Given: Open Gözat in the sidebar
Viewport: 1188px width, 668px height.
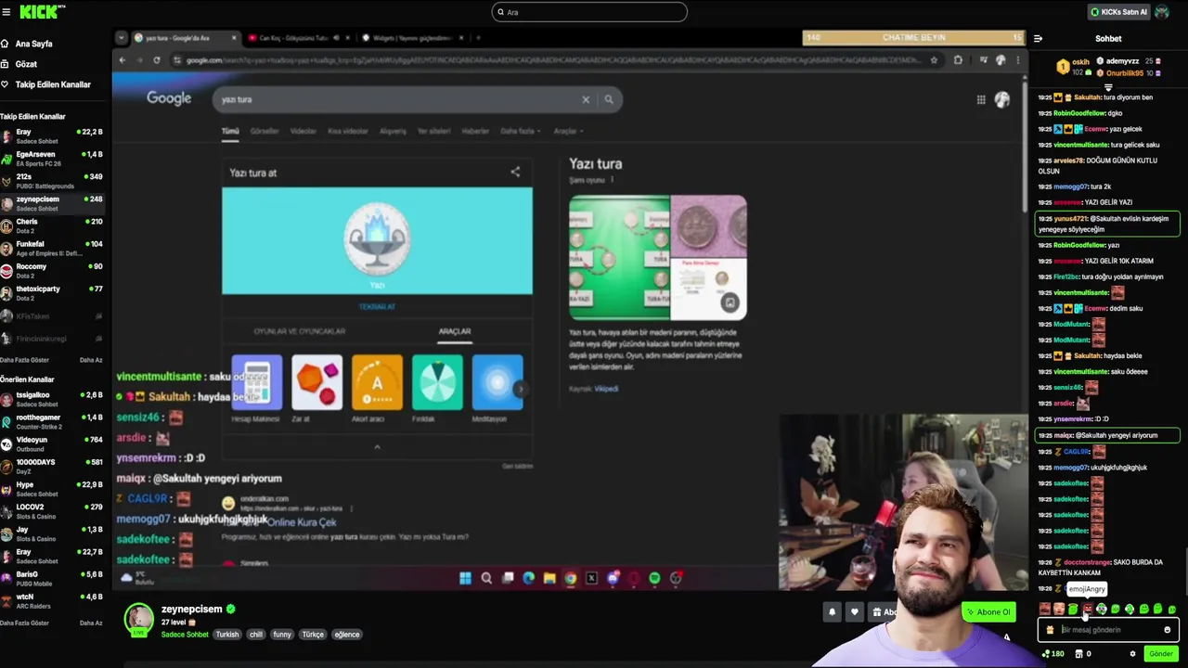Looking at the screenshot, I should click(19, 64).
